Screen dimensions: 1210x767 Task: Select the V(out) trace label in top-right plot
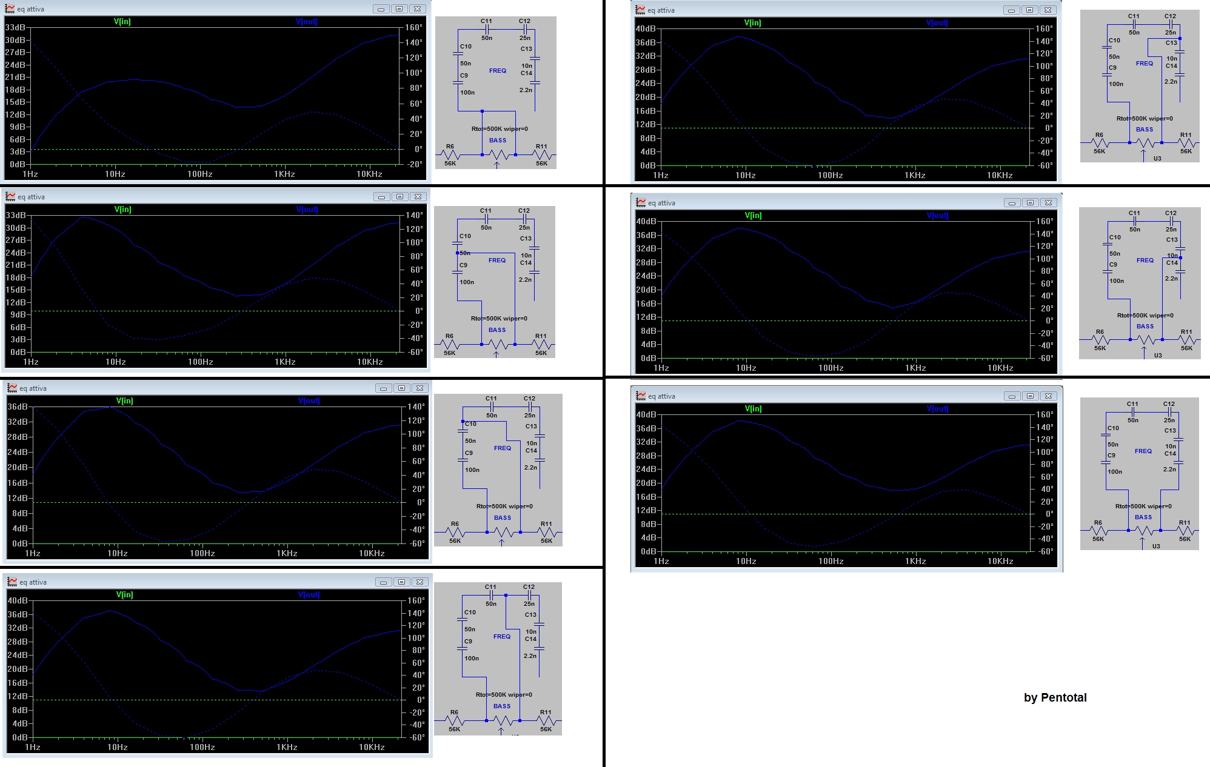[x=937, y=23]
